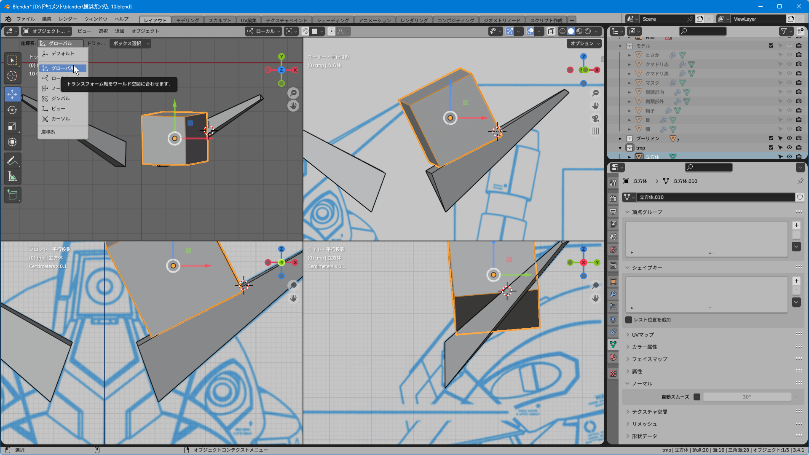Click the Add vertex group plus button
809x455 pixels.
796,225
